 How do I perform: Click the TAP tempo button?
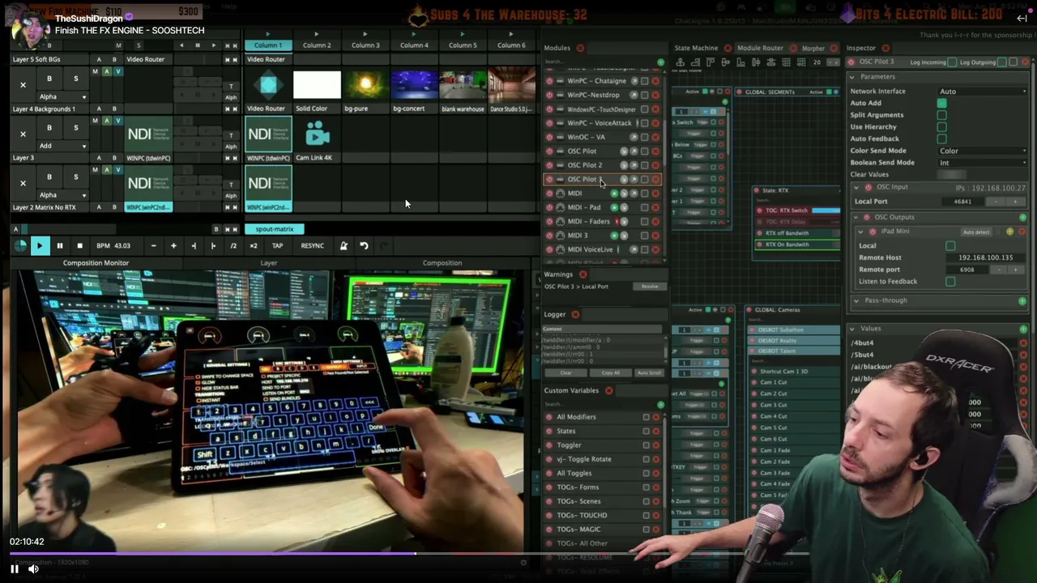pos(277,245)
